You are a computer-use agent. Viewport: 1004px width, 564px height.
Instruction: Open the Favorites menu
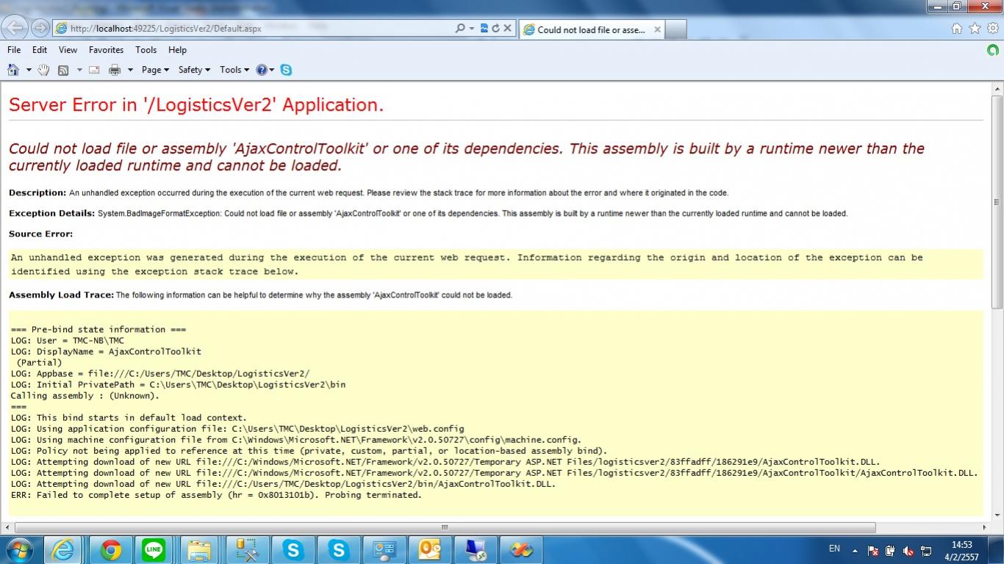click(106, 50)
